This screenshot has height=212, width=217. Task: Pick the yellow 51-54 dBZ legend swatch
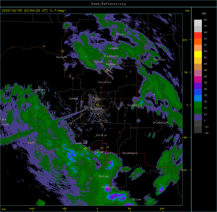pos(198,54)
